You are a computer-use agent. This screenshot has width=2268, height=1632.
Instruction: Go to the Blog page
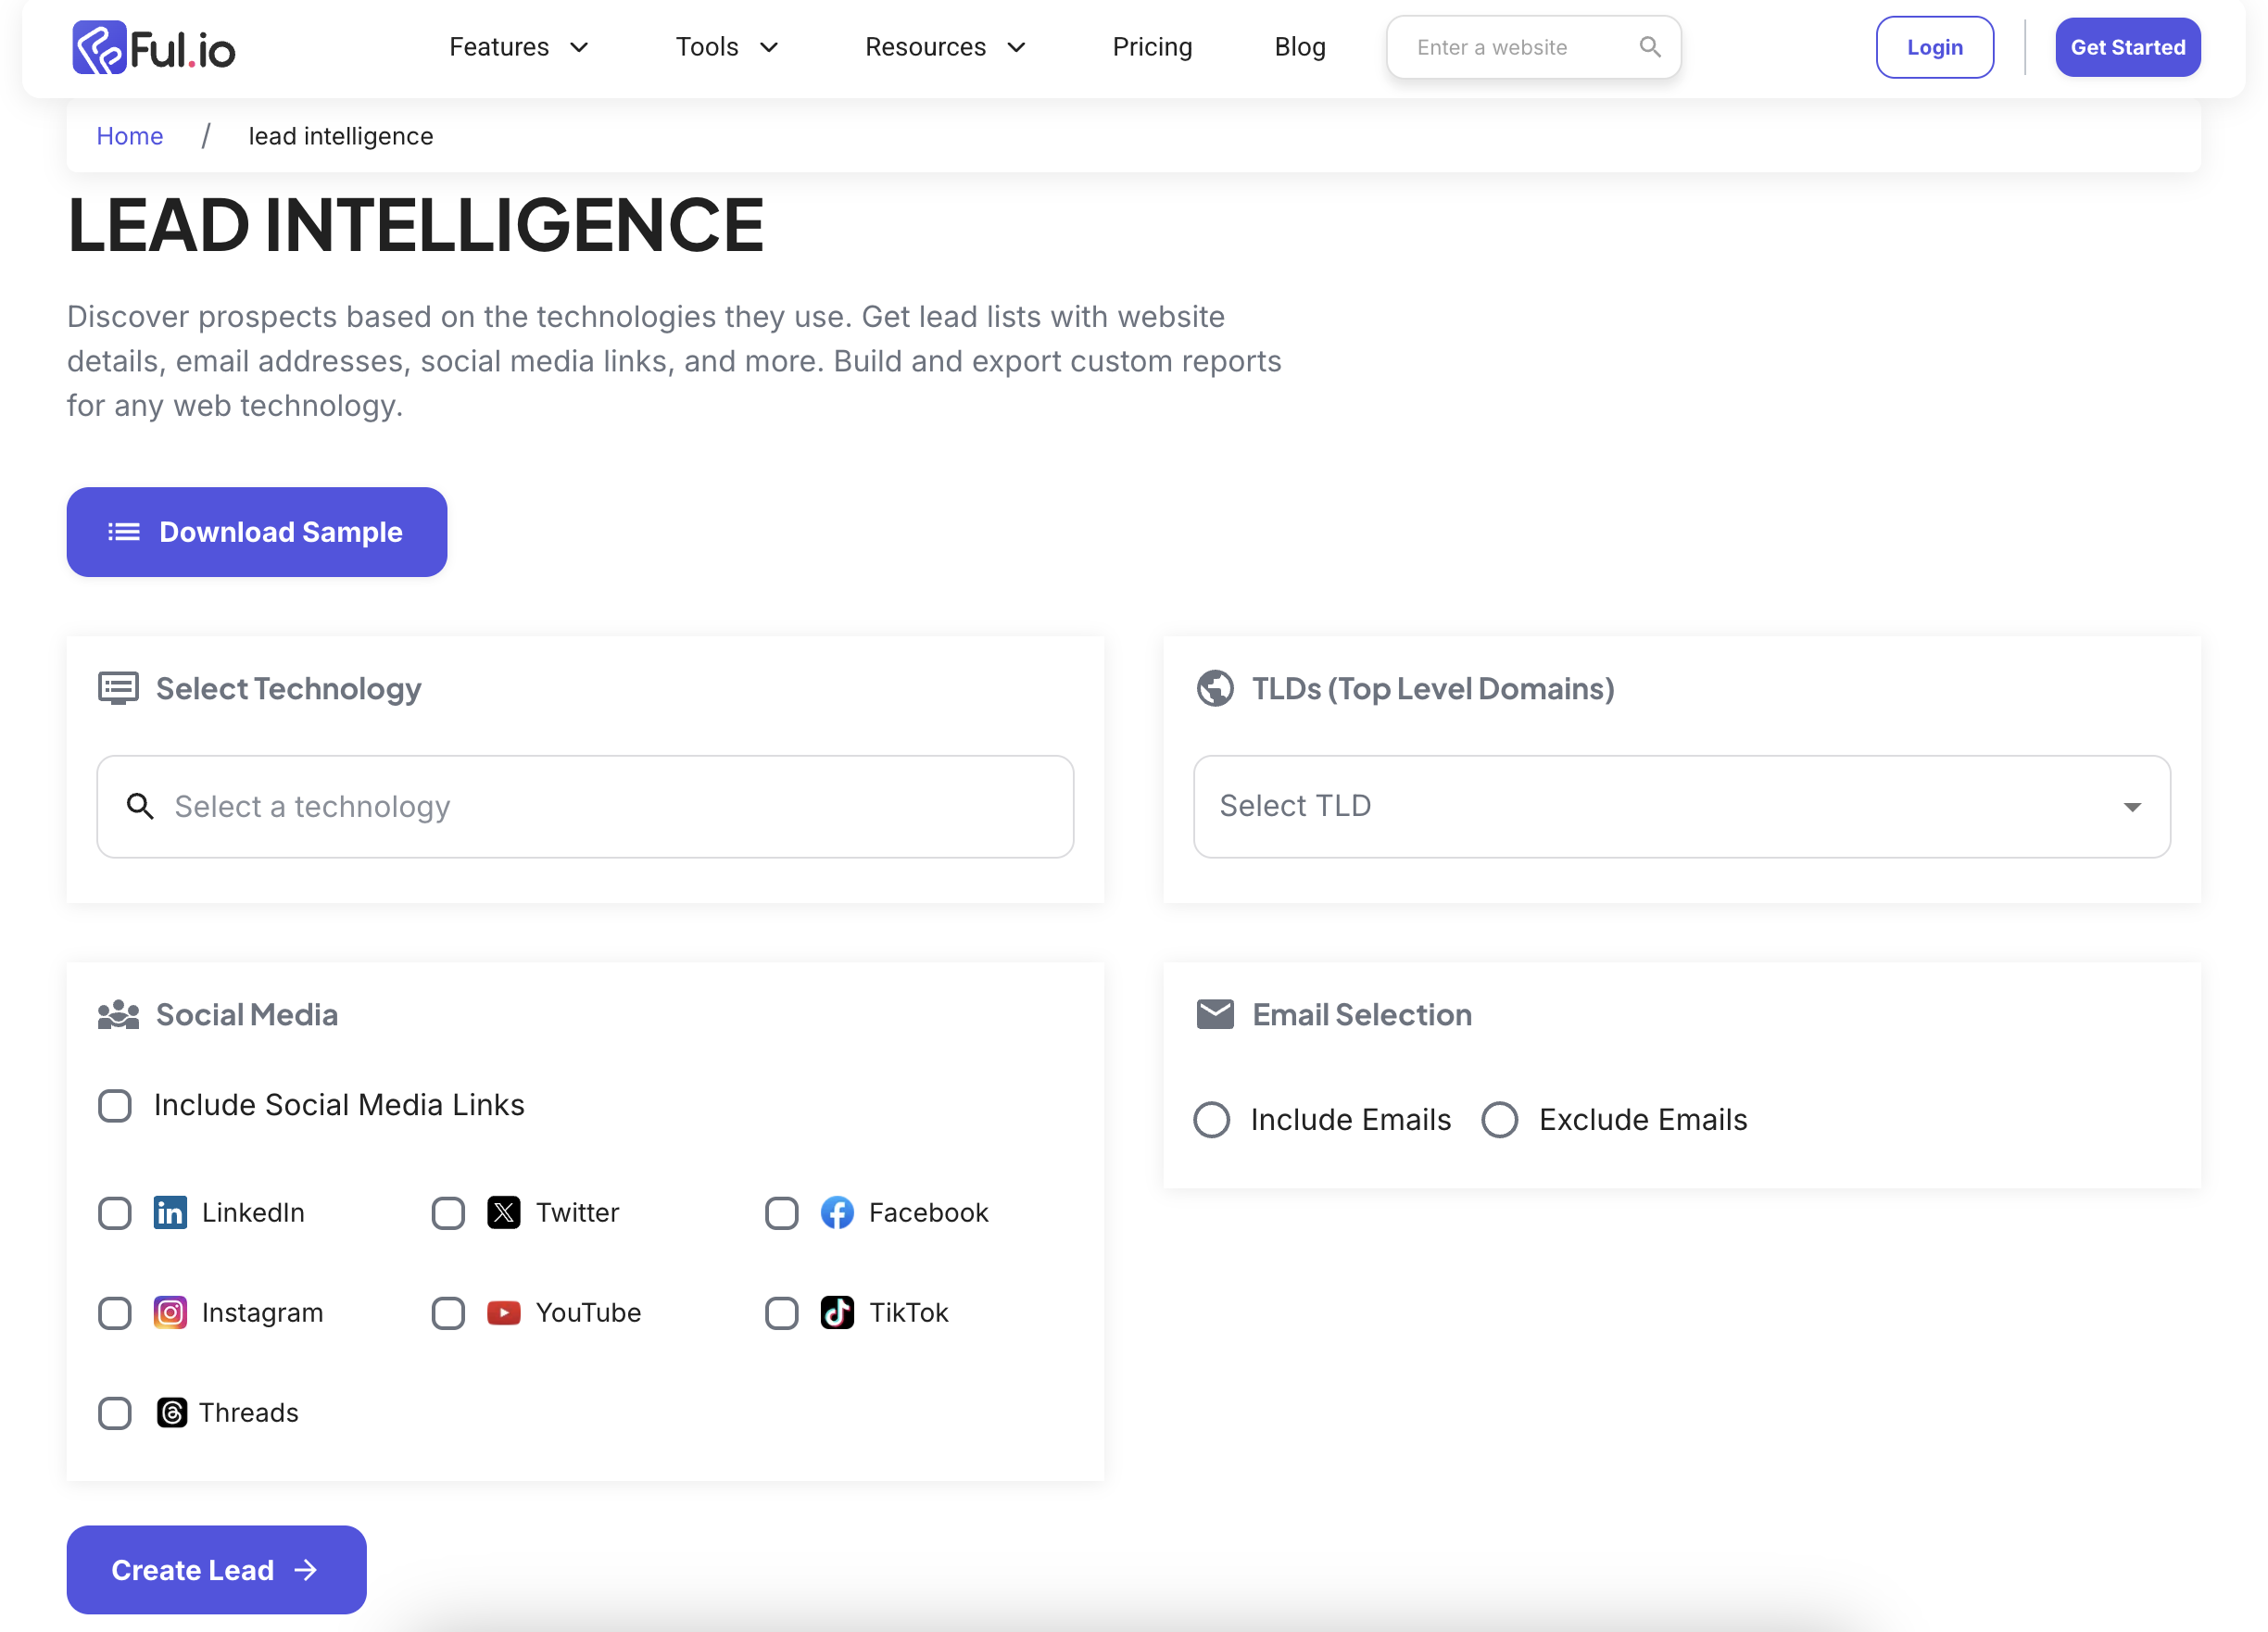(1299, 47)
